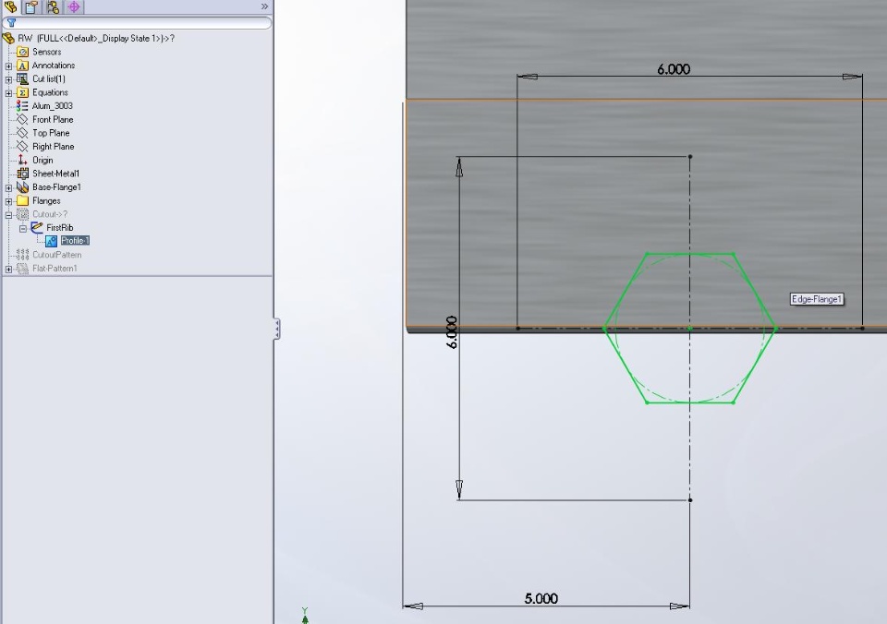Click the Right Plane icon
This screenshot has width=887, height=624.
coord(22,147)
